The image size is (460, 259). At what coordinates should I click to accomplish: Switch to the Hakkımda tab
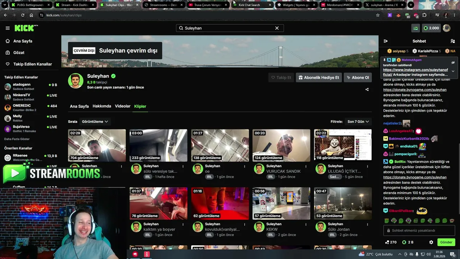(x=102, y=106)
